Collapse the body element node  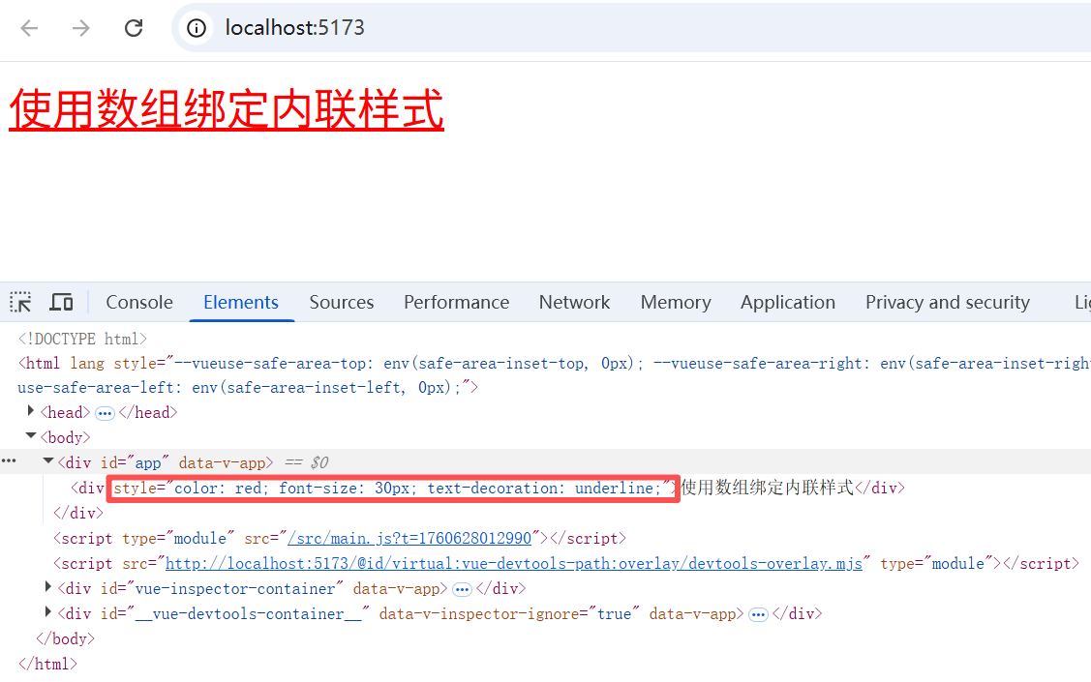tap(31, 436)
